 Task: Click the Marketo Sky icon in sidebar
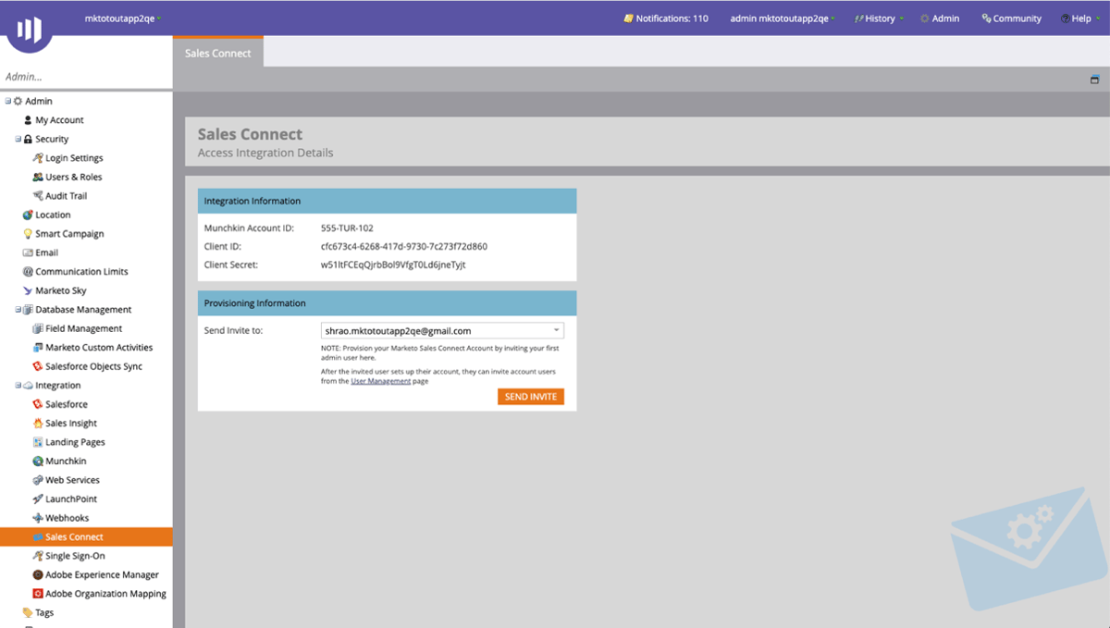click(x=30, y=289)
